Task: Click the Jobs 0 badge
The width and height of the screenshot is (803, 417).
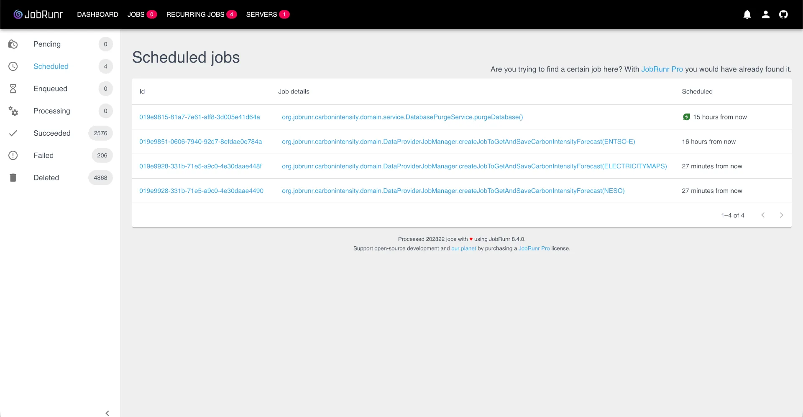Action: 152,15
